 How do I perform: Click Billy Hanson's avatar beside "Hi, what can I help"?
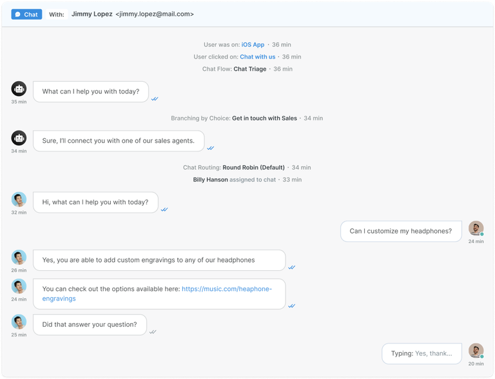point(19,199)
